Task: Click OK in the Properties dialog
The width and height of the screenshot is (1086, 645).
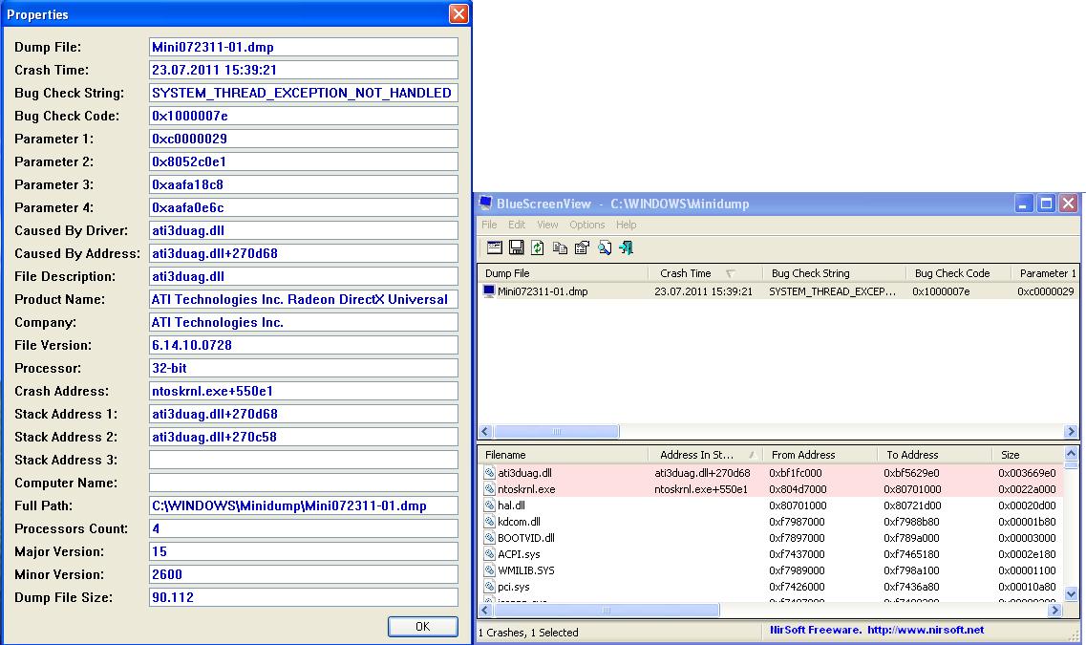Action: click(x=422, y=626)
